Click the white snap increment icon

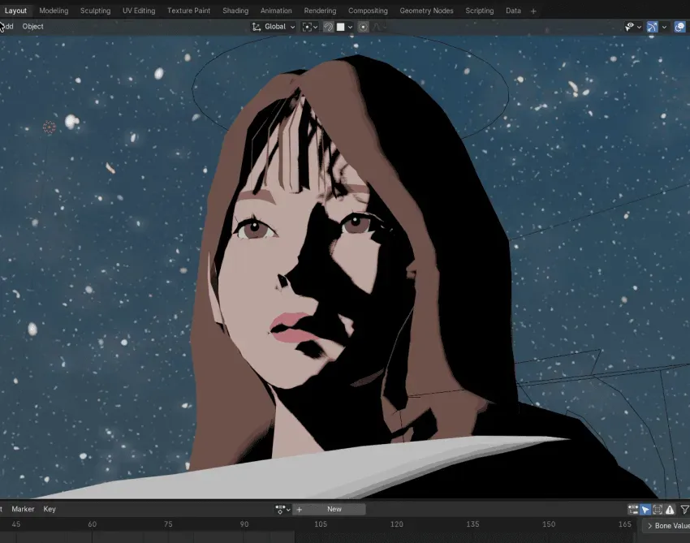(x=341, y=27)
